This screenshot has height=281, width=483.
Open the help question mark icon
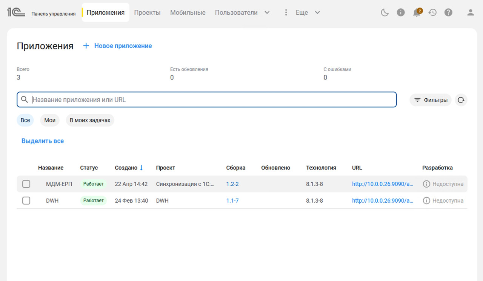point(448,12)
